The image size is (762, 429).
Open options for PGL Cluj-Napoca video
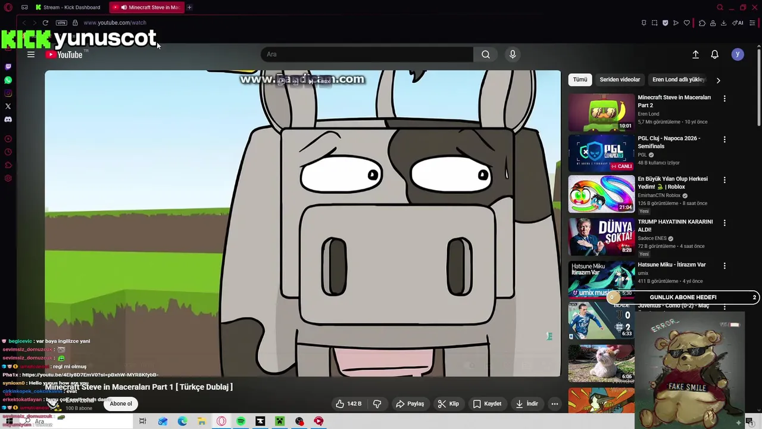724,139
